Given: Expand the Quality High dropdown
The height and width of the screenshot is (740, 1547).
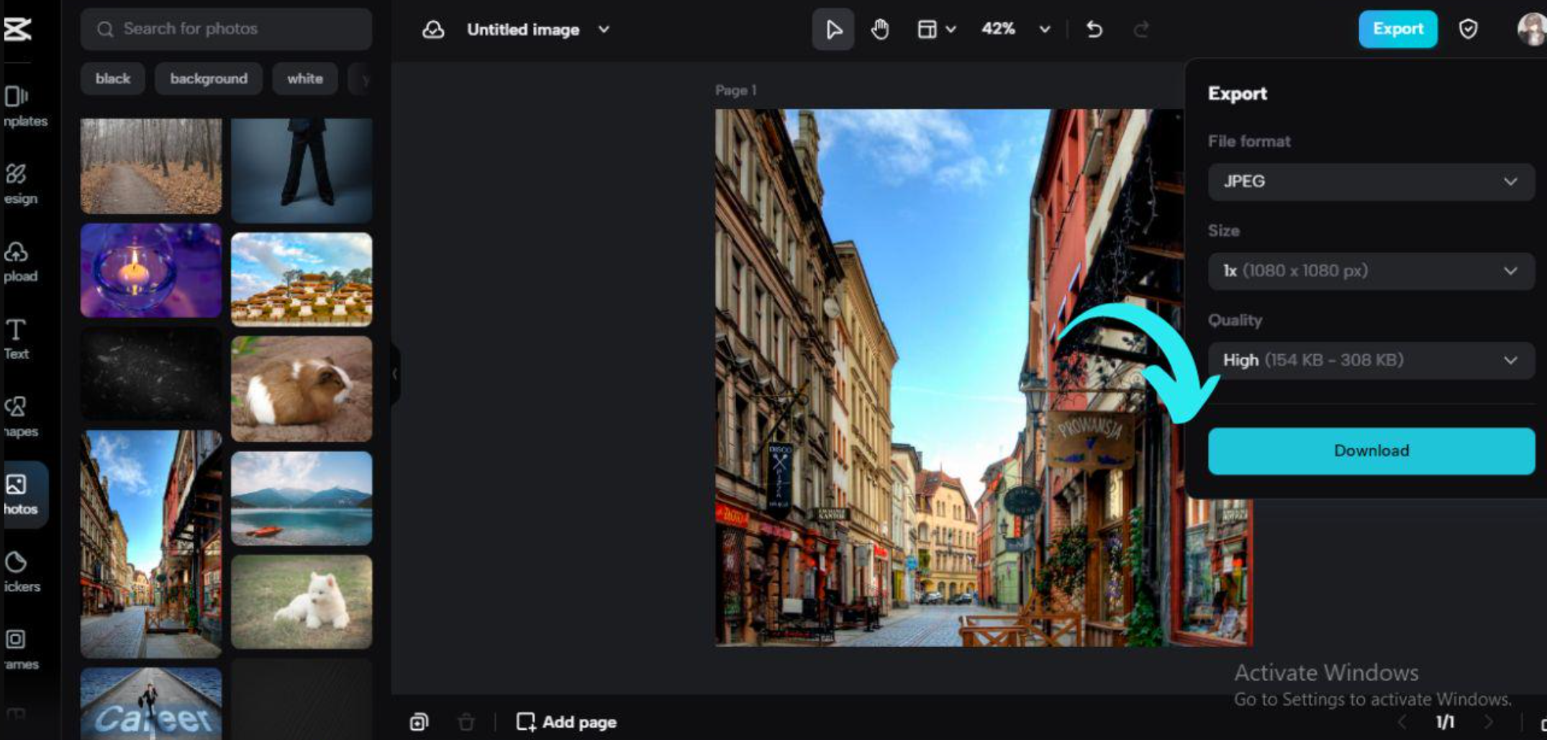Looking at the screenshot, I should coord(1371,361).
